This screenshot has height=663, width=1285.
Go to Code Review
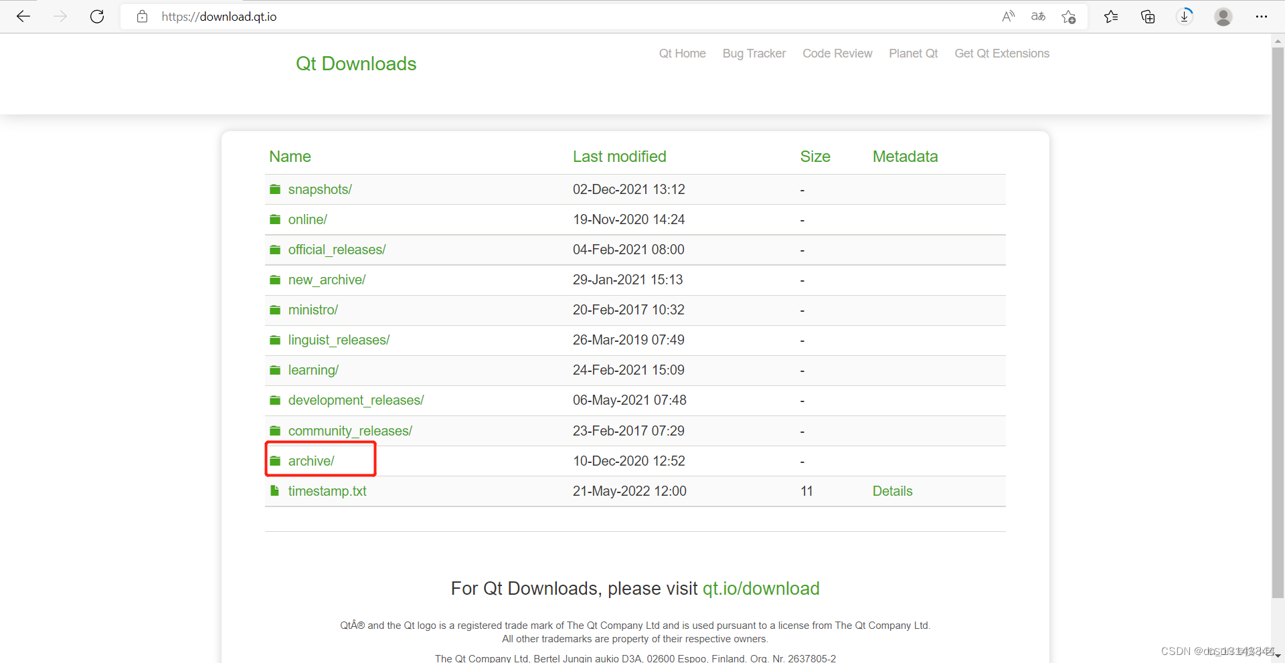click(x=837, y=54)
